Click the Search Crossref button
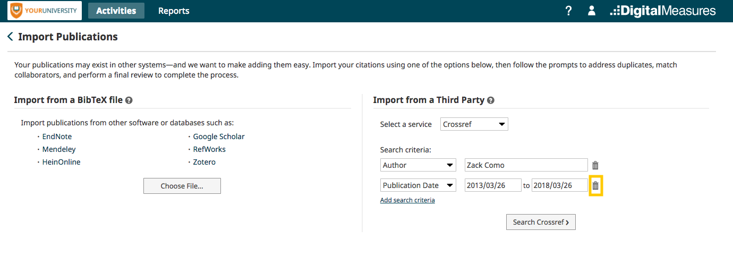733x273 pixels. (x=541, y=222)
